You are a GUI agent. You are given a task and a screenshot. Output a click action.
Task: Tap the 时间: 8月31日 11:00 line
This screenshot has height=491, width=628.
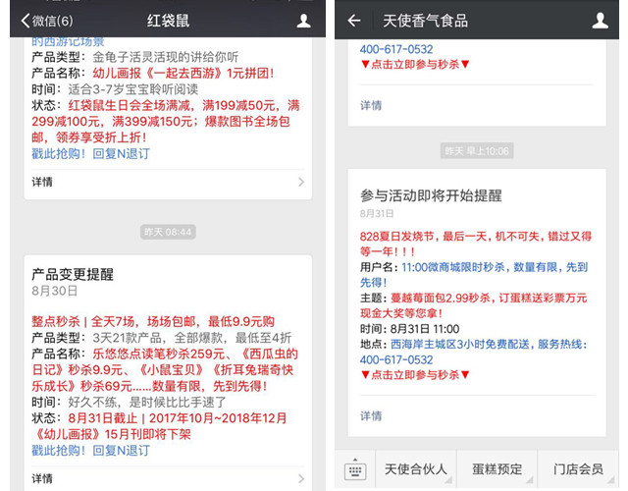click(409, 329)
